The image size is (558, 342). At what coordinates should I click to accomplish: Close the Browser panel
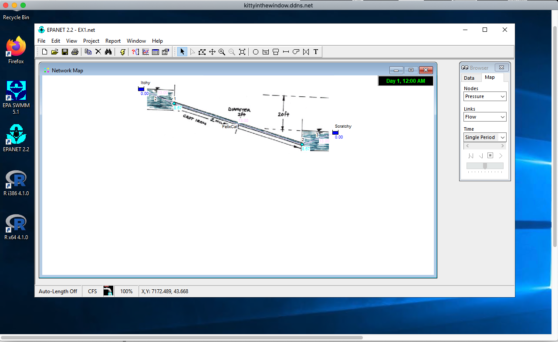click(x=501, y=68)
